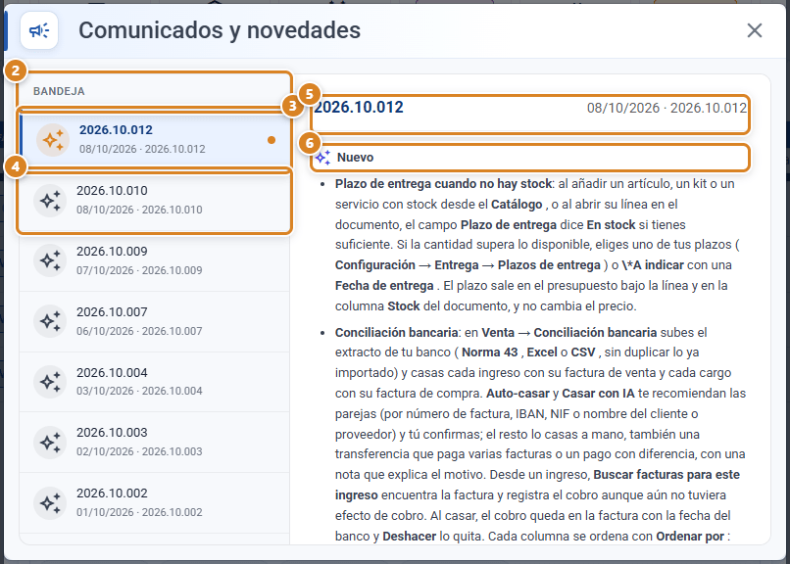Click the orange unread dot on 2026.10.012
790x564 pixels.
(x=272, y=140)
